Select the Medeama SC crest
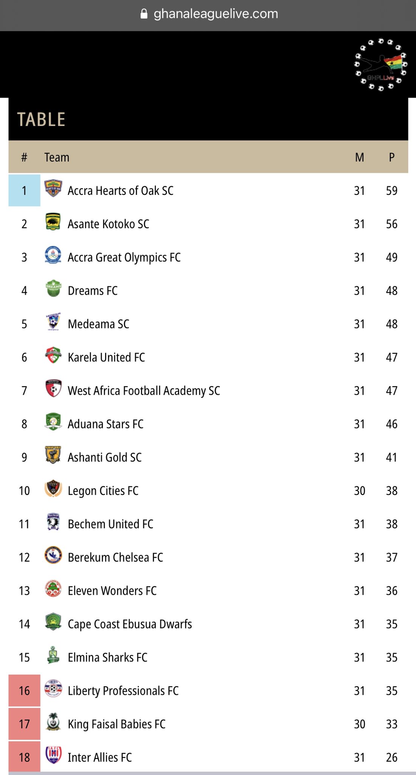Viewport: 416px width, 775px height. point(53,322)
